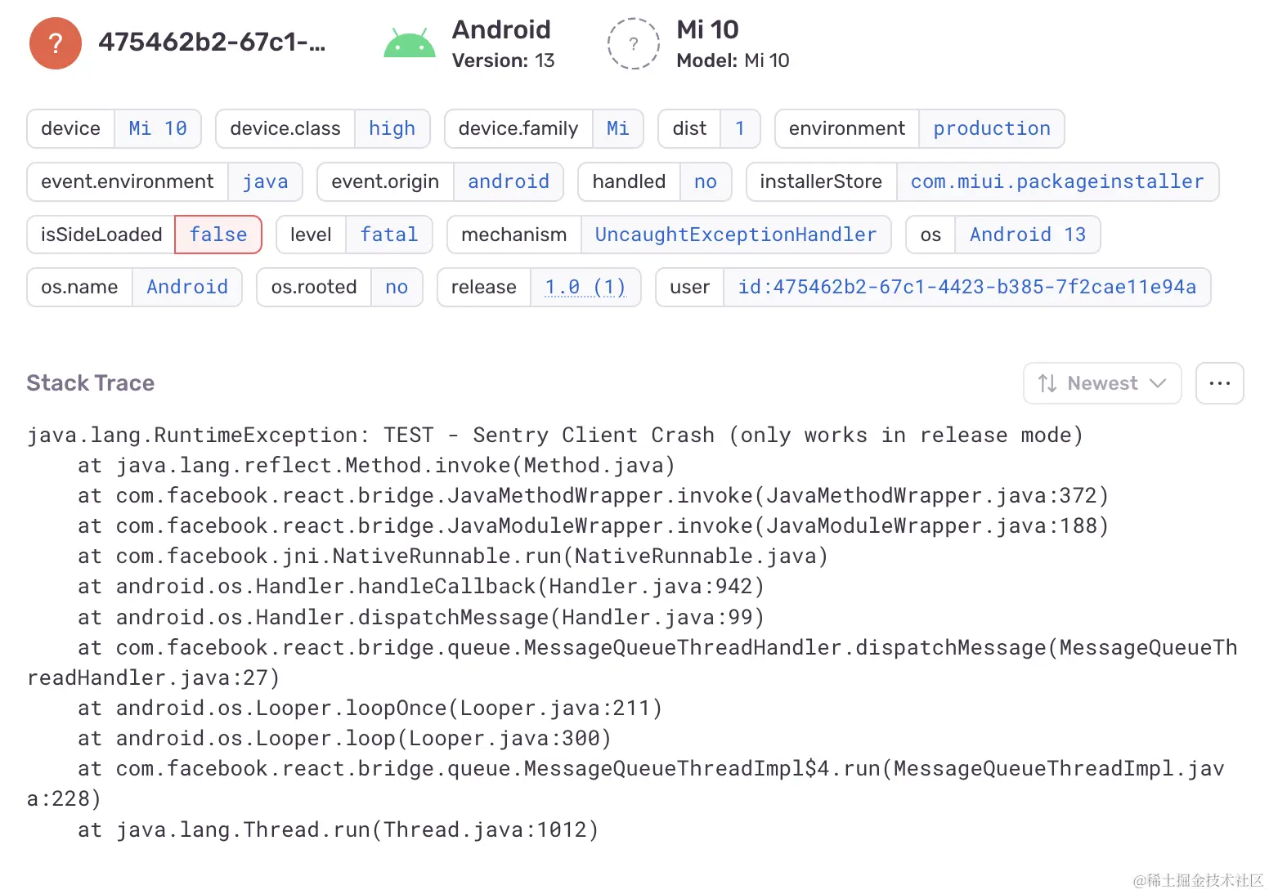This screenshot has height=894, width=1269.
Task: Open the three-dots stack trace menu
Action: (1219, 383)
